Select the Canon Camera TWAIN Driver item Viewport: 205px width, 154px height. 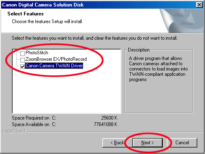pos(54,66)
